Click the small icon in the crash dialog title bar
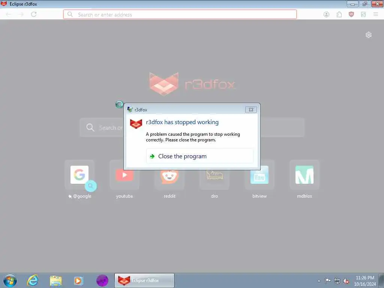Image resolution: width=384 pixels, height=288 pixels. pyautogui.click(x=130, y=110)
